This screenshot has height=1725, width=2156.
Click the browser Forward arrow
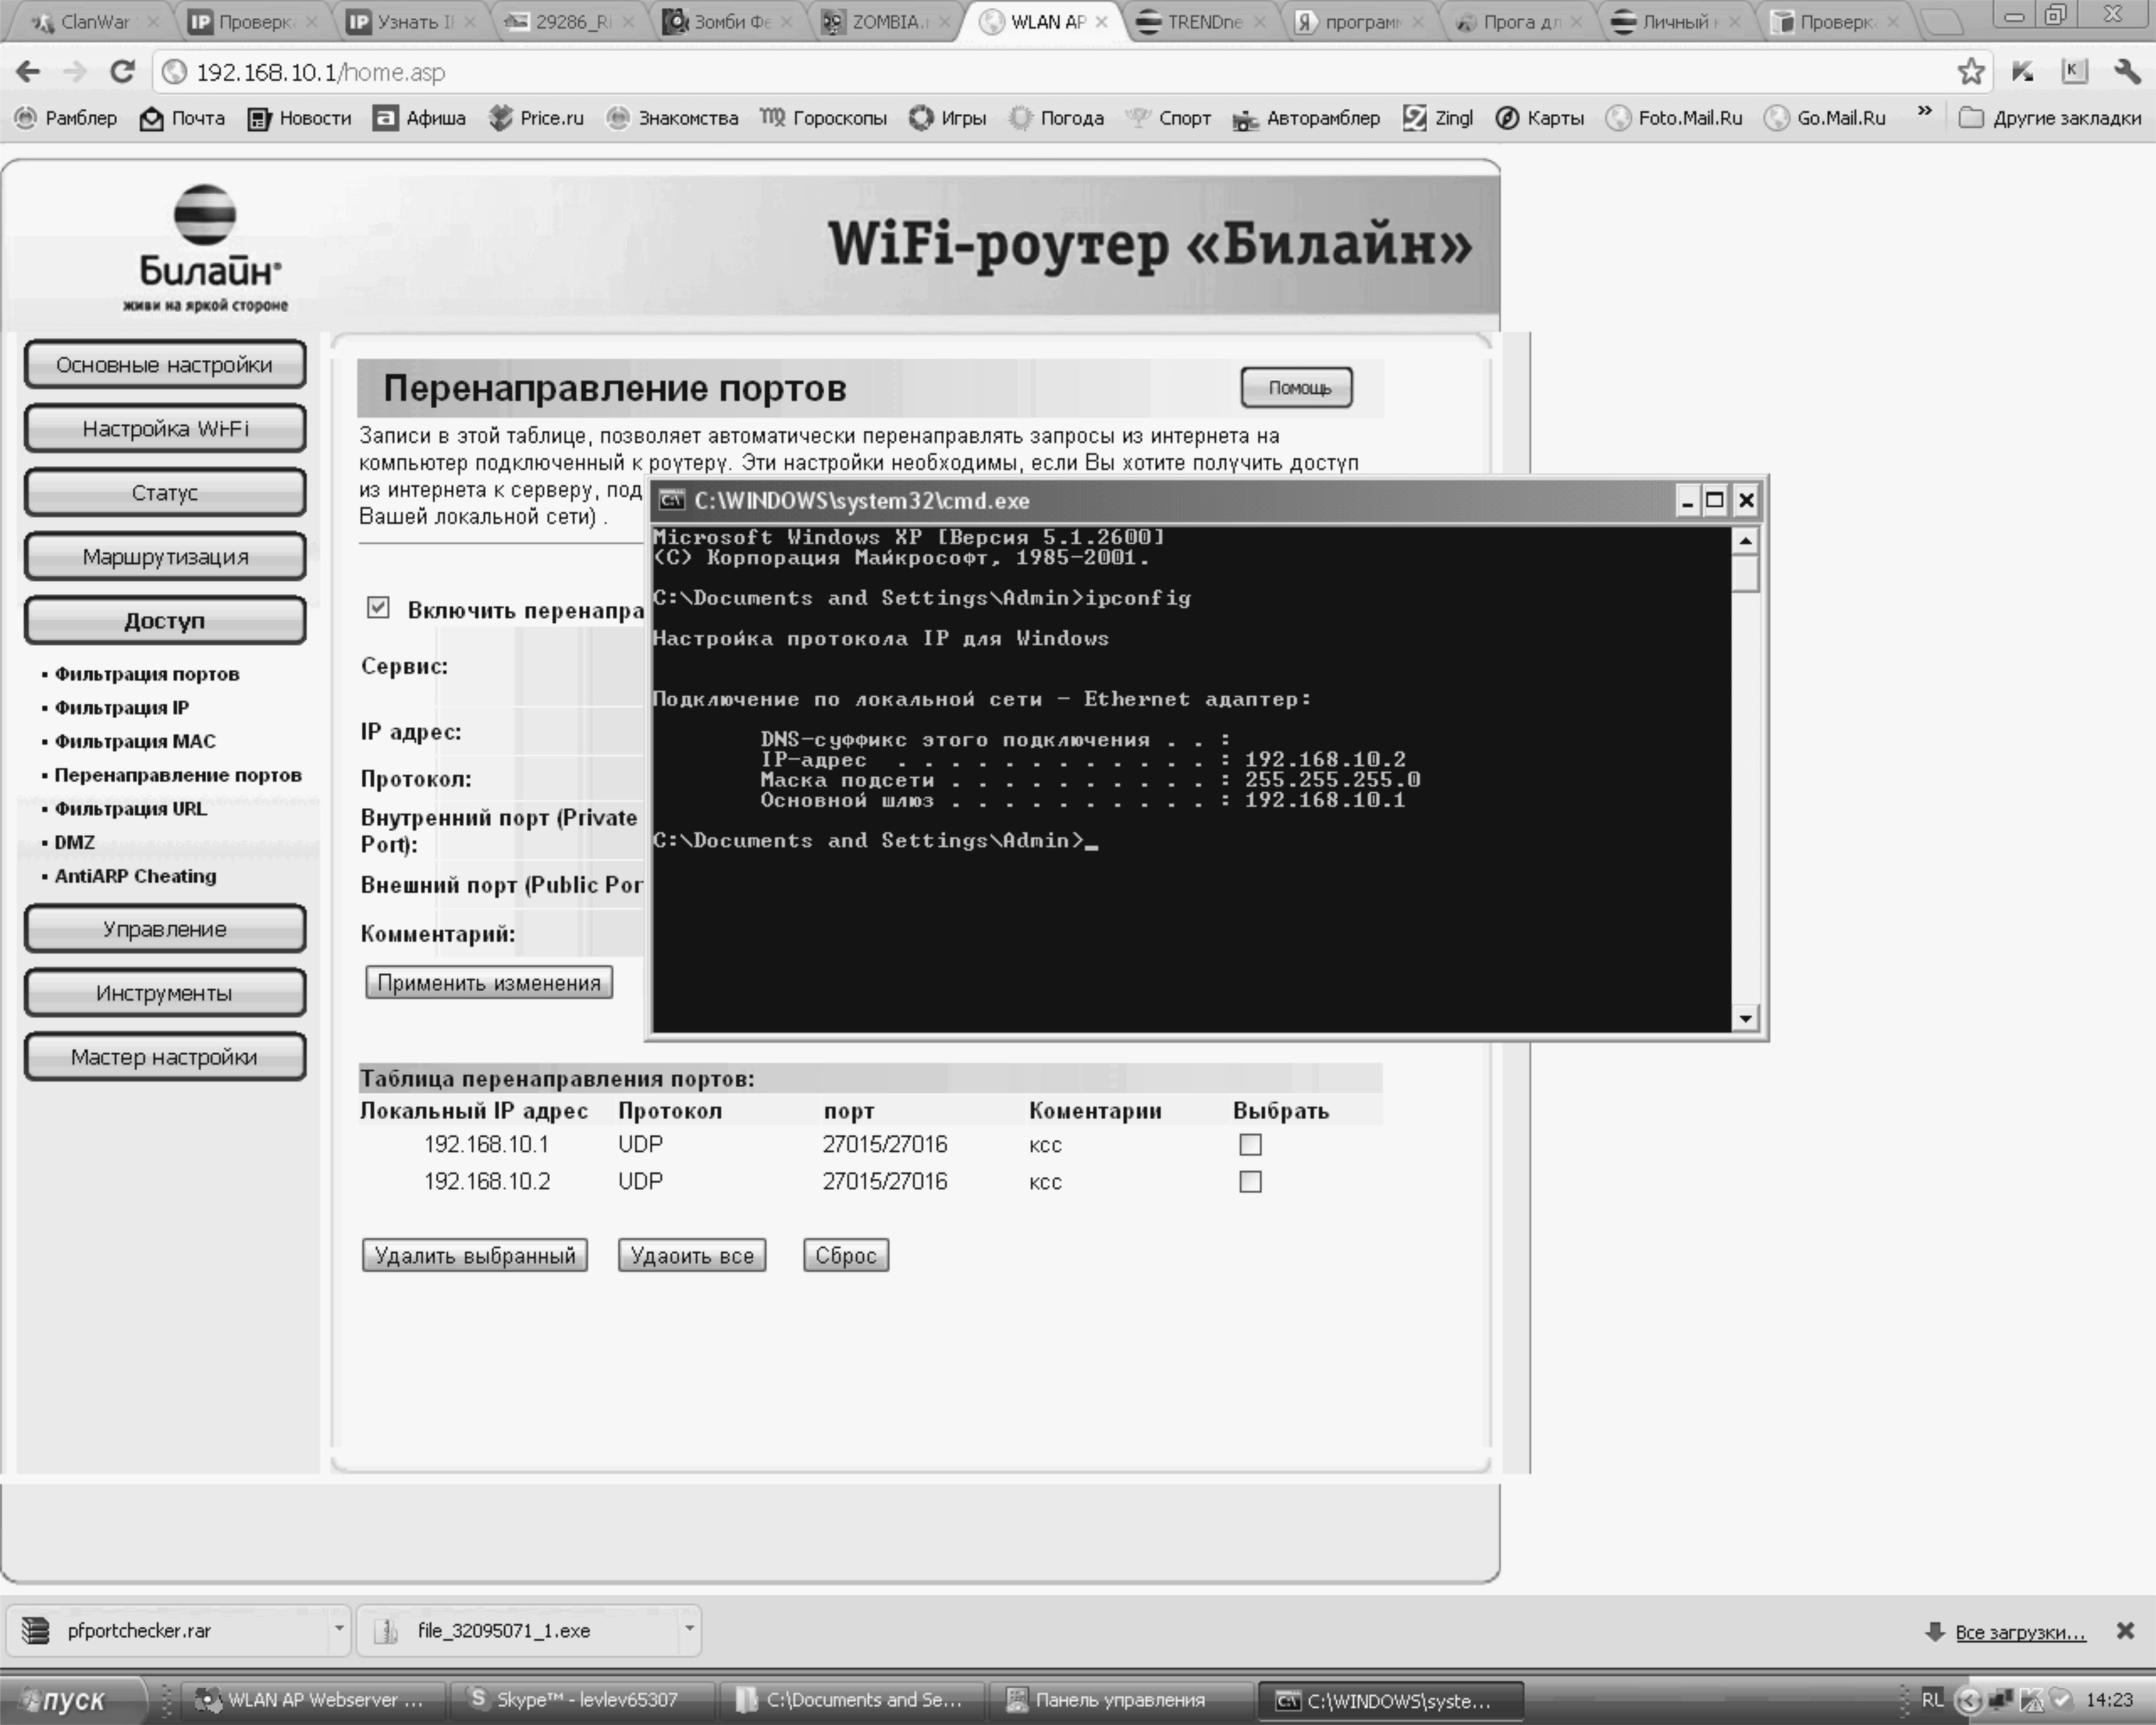pos(75,72)
